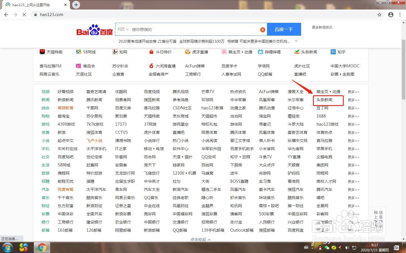Image resolution: width=406 pixels, height=253 pixels.
Task: Open 163邮箱 link
Action: click(65, 230)
